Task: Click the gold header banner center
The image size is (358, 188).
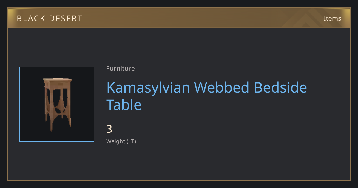Action: point(179,18)
